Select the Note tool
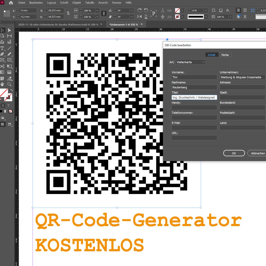 click(2, 78)
